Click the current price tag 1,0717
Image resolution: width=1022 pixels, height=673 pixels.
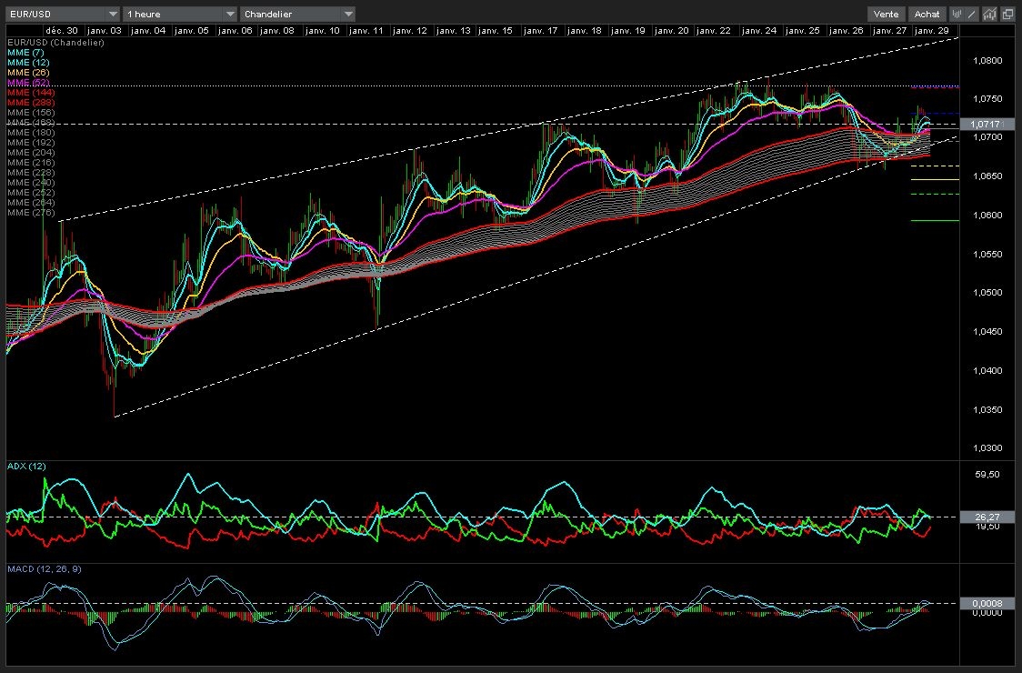(987, 124)
